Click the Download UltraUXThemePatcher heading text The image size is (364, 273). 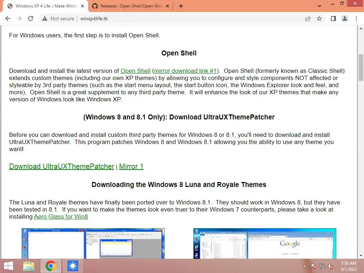[x=179, y=117]
